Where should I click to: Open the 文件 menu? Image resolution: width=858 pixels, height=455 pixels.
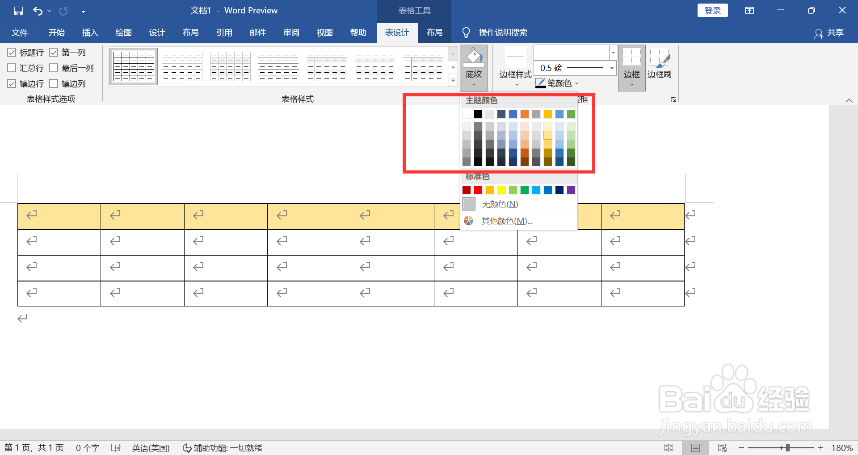pos(20,33)
